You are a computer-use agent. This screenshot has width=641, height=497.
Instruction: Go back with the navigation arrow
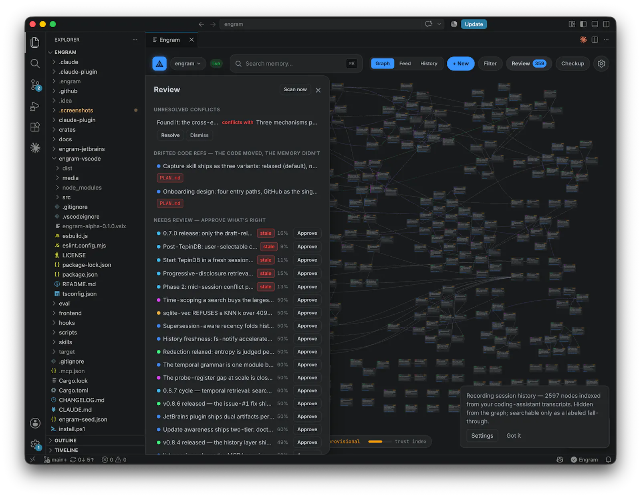click(x=201, y=24)
